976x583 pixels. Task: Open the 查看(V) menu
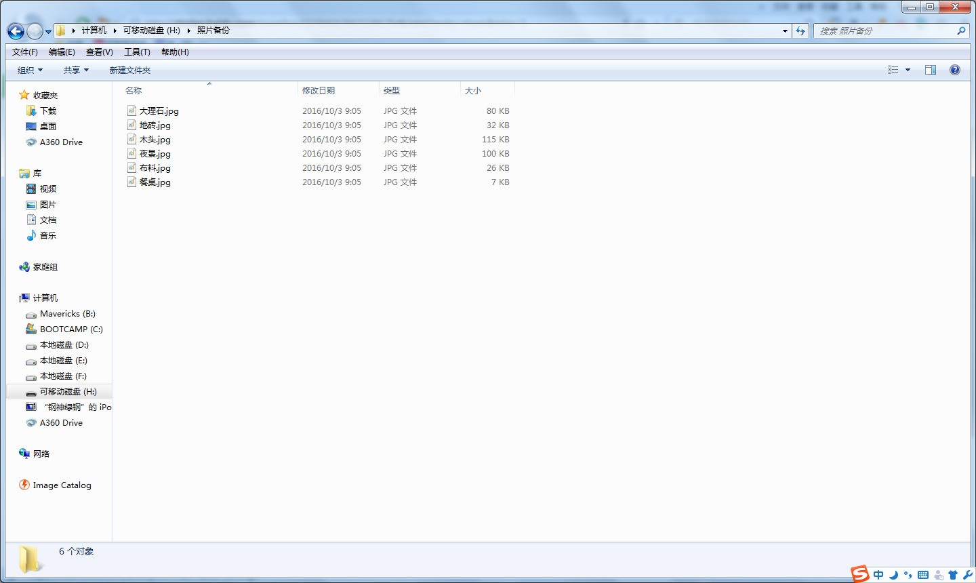pos(99,52)
